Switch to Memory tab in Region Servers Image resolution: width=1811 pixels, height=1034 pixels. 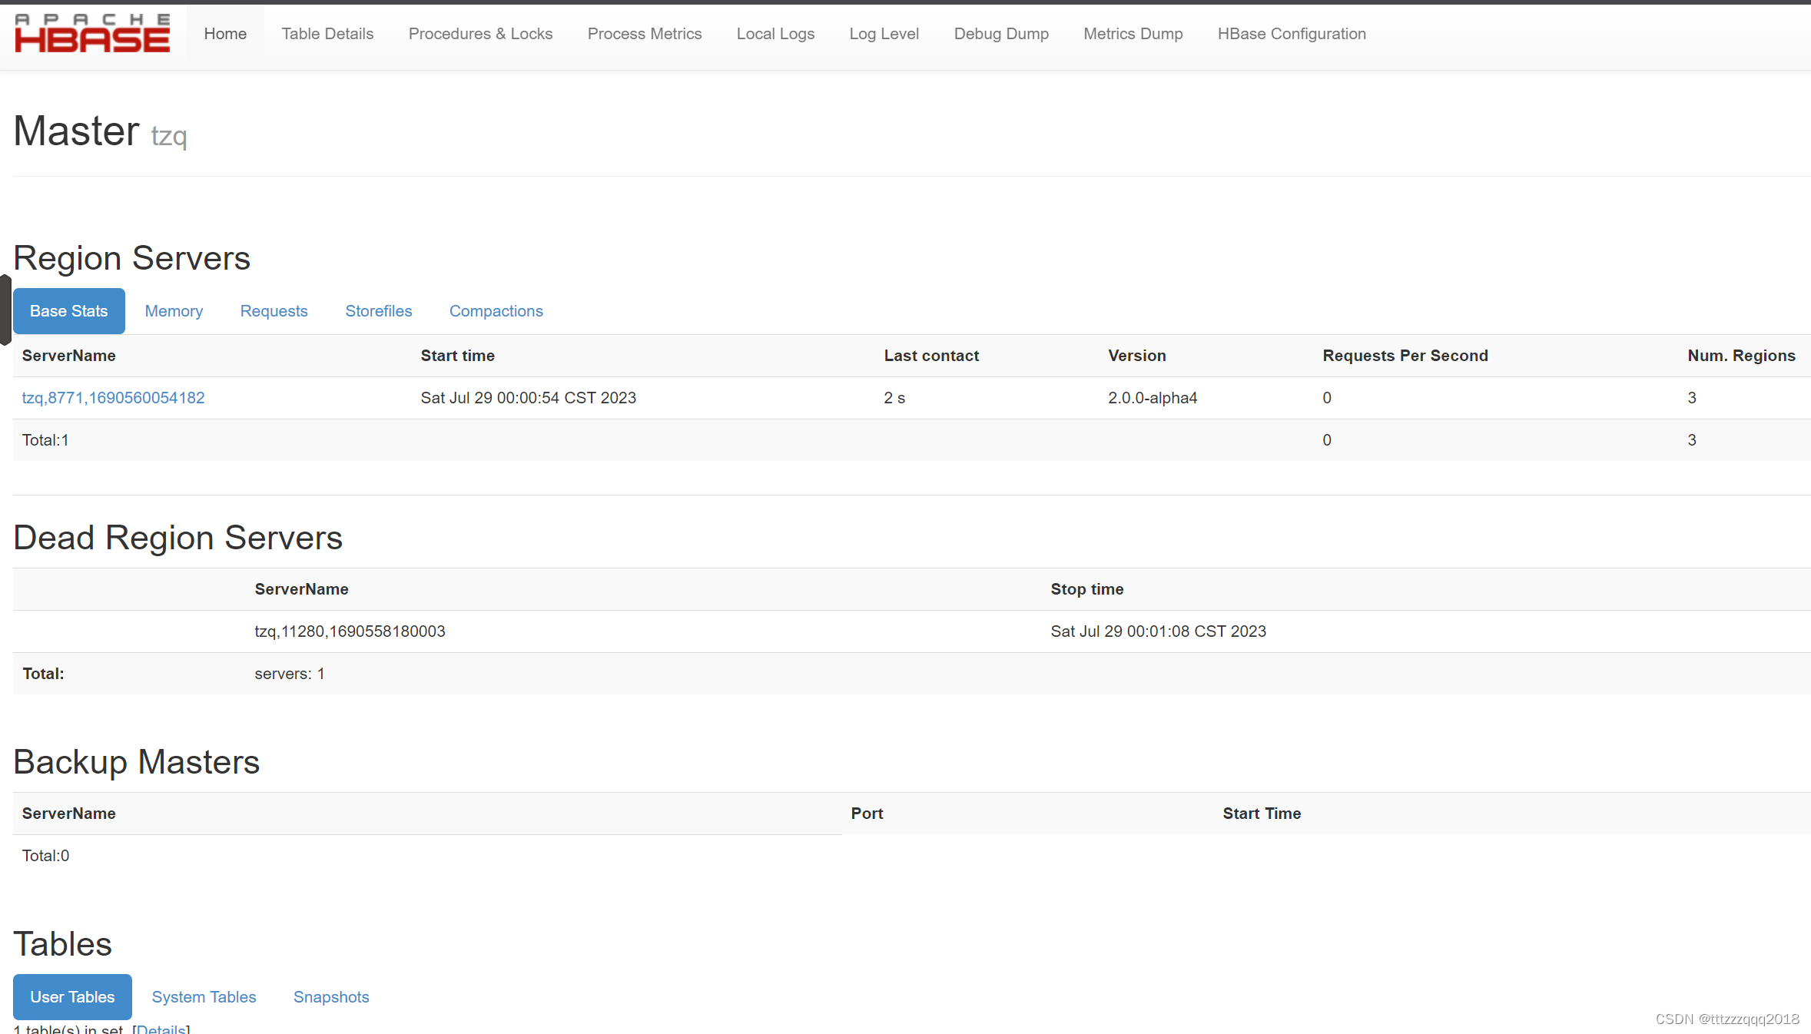[x=174, y=311]
